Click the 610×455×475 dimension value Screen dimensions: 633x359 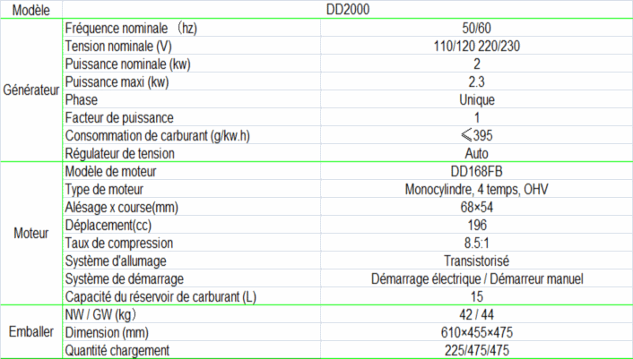click(476, 331)
